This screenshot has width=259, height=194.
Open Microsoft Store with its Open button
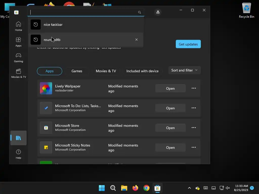coord(170,128)
